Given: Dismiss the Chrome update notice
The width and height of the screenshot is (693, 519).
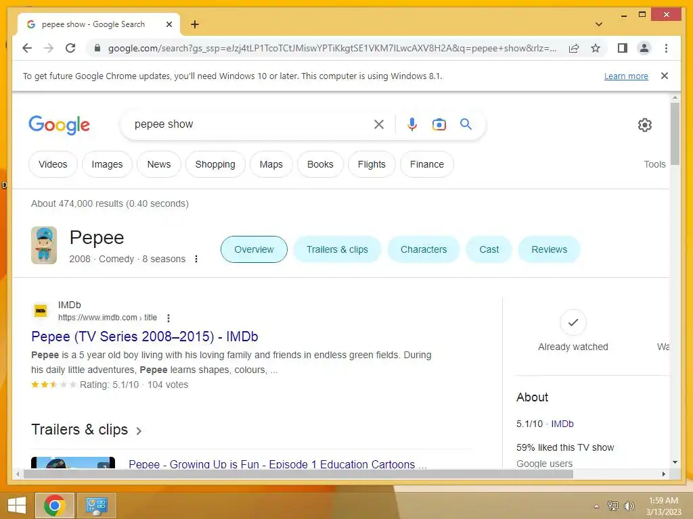Looking at the screenshot, I should click(x=665, y=76).
